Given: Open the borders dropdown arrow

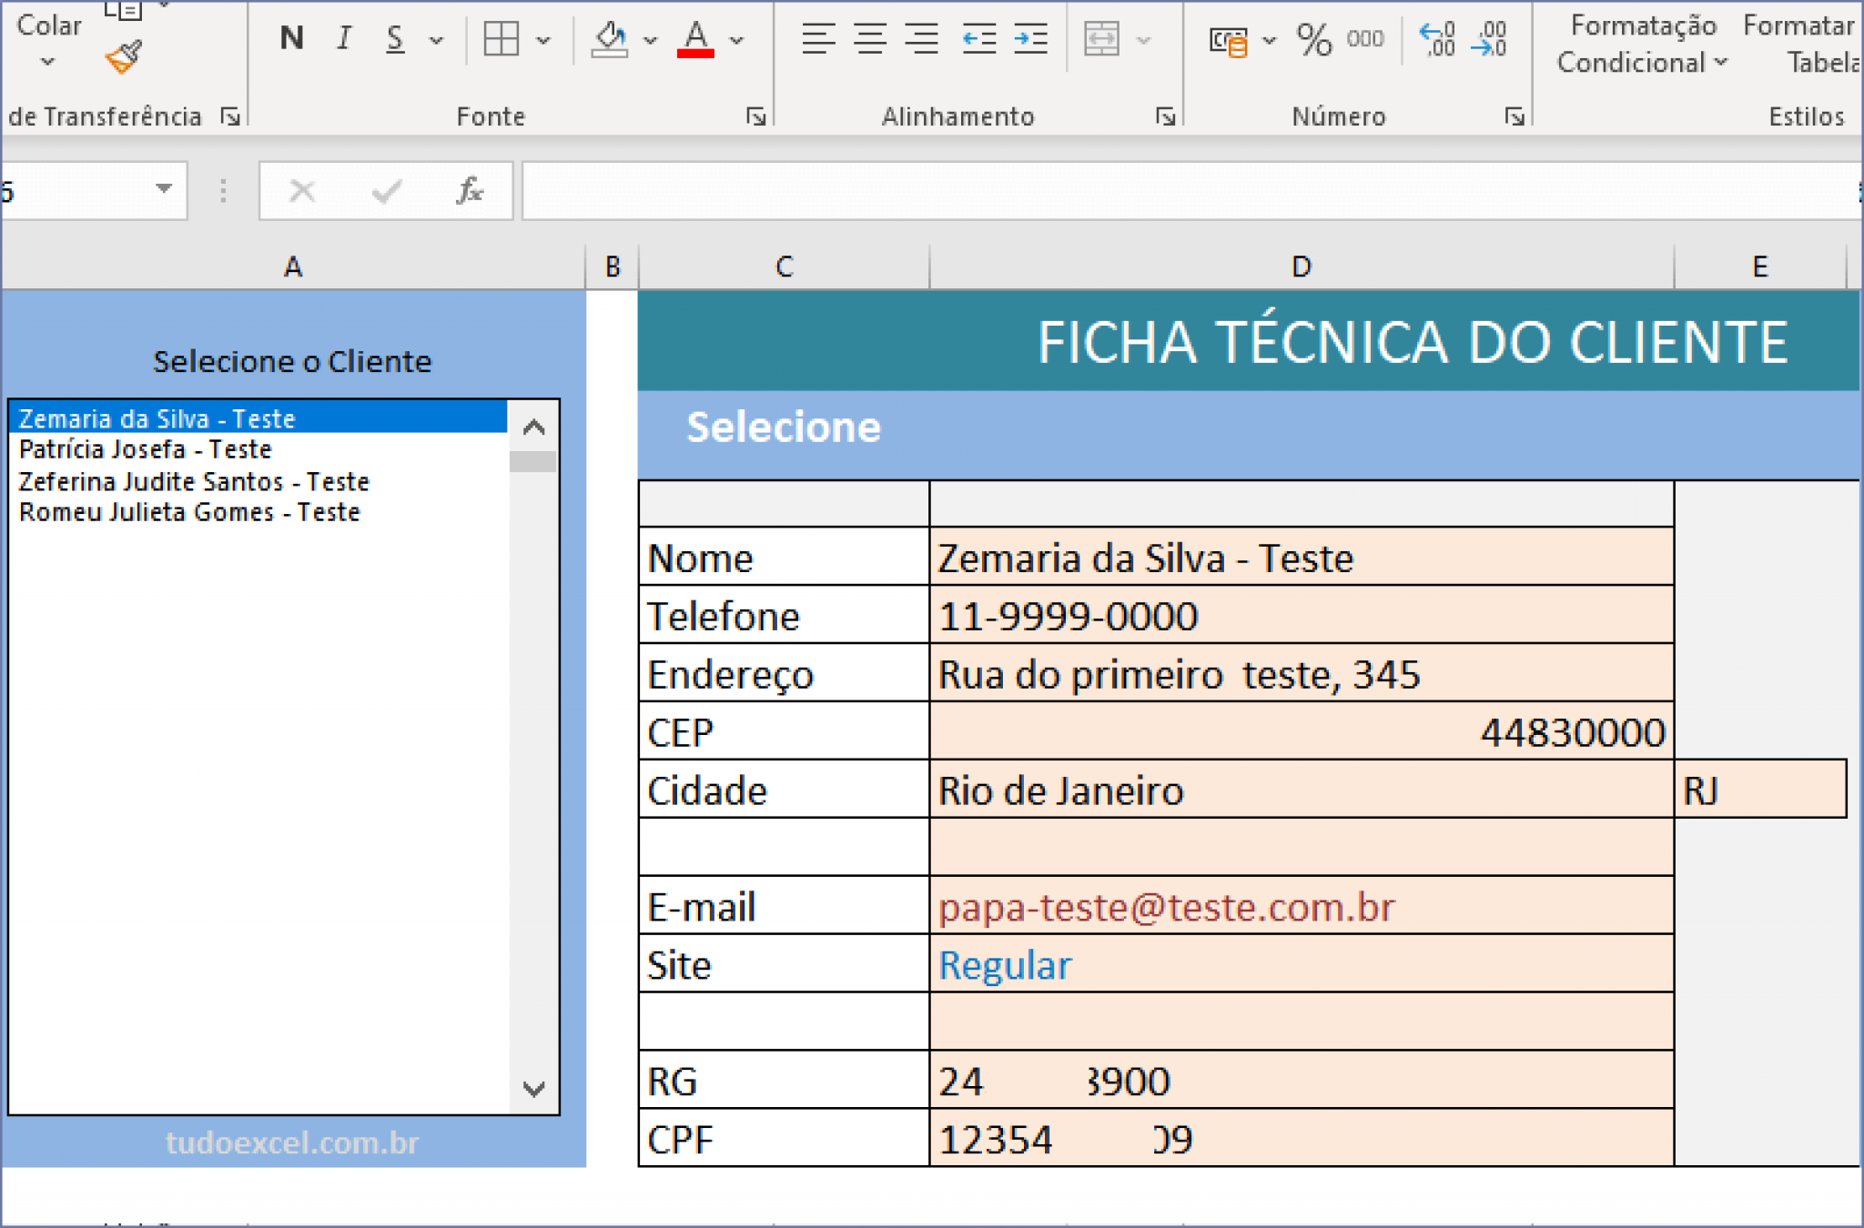Looking at the screenshot, I should click(543, 39).
